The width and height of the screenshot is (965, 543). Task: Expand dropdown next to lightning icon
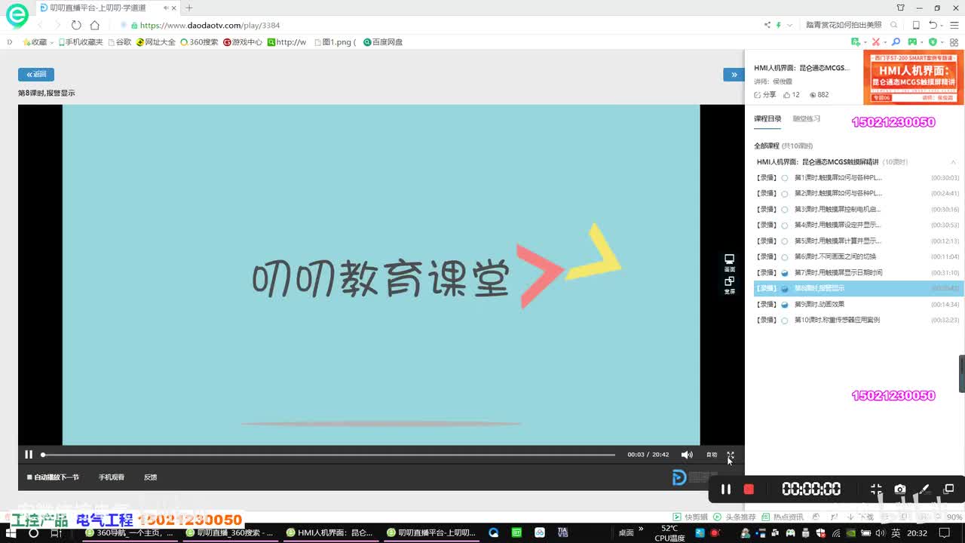click(789, 25)
